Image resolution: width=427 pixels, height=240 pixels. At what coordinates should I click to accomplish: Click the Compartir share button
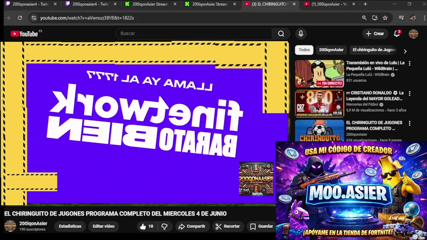tap(192, 226)
